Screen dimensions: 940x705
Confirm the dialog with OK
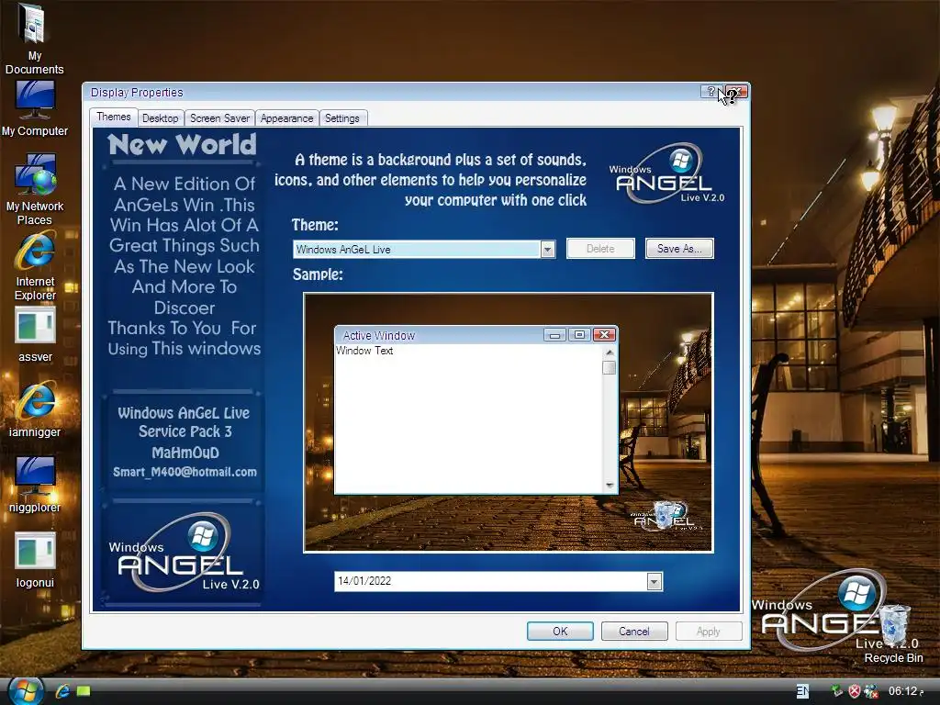click(560, 631)
